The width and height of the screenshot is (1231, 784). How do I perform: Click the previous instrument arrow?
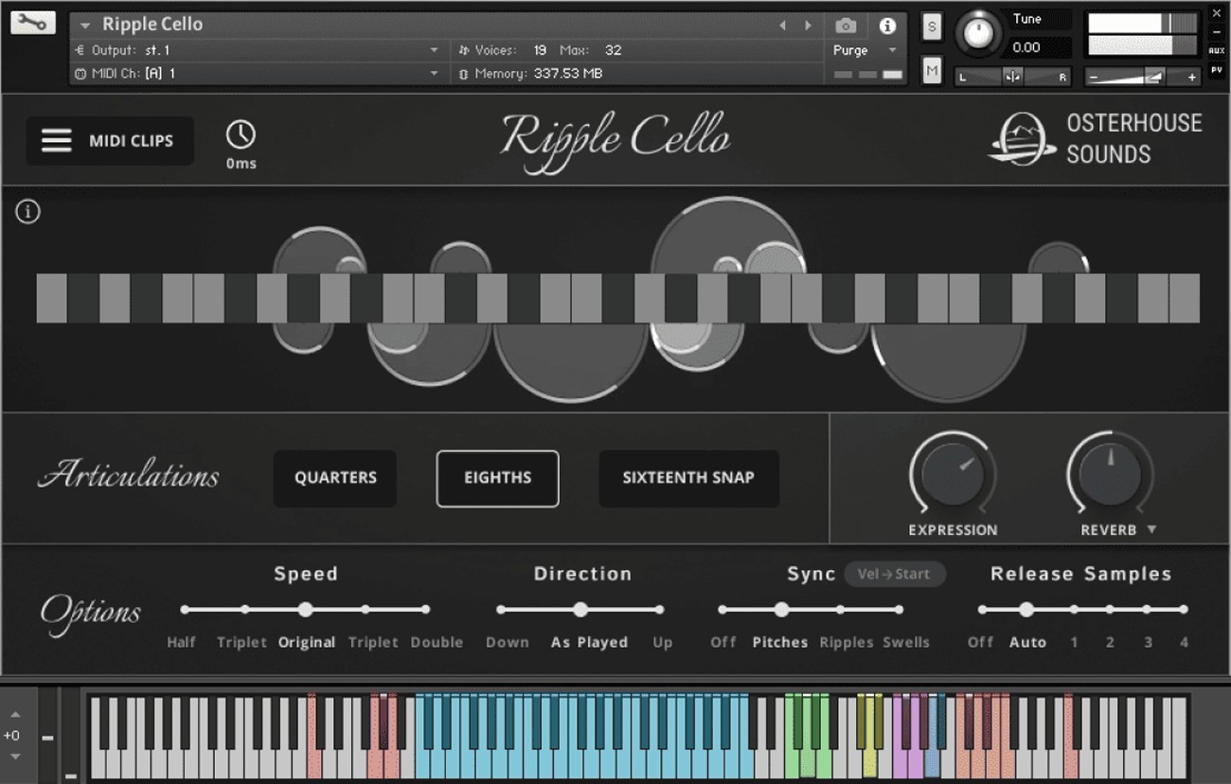(x=782, y=24)
